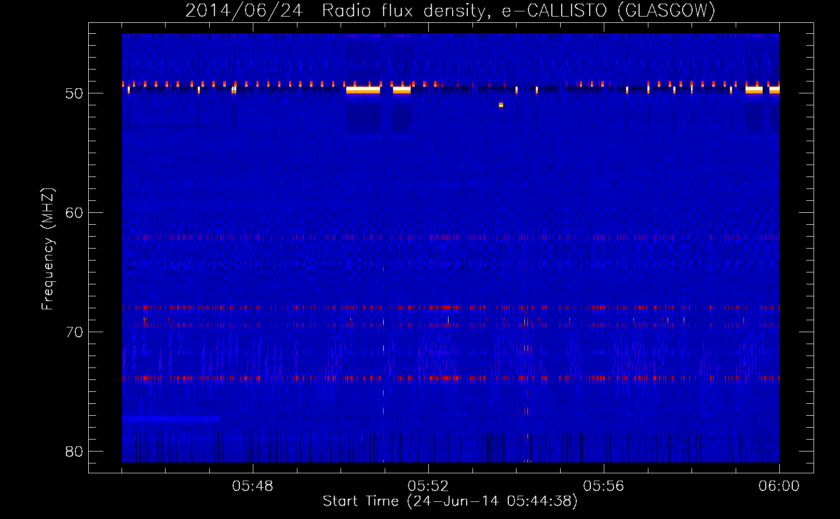
Task: Click the 50 frequency tick label
Action: (74, 93)
